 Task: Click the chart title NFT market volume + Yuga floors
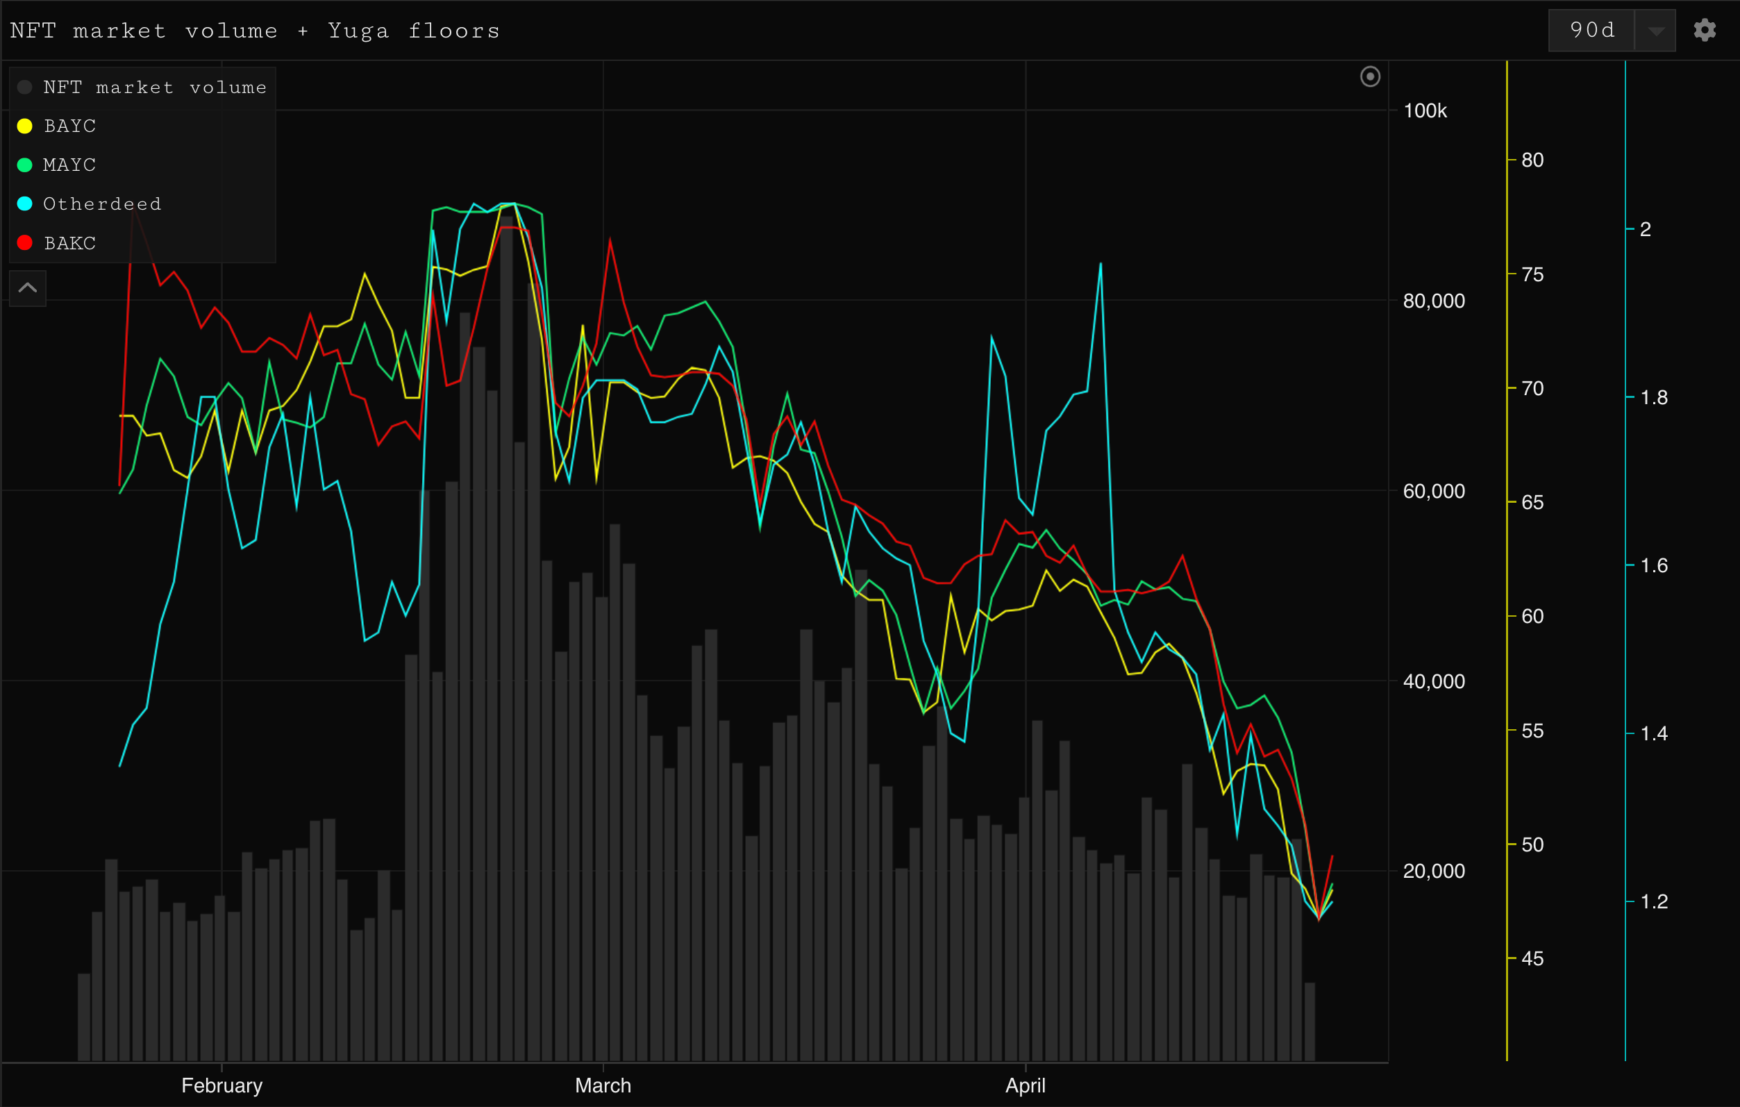pos(254,31)
